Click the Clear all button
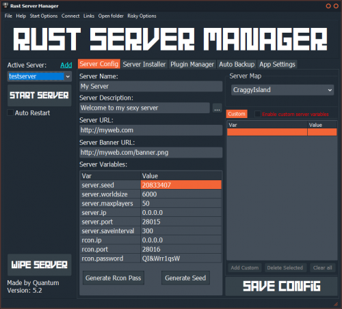Viewport: 342px width, 309px height. (323, 267)
